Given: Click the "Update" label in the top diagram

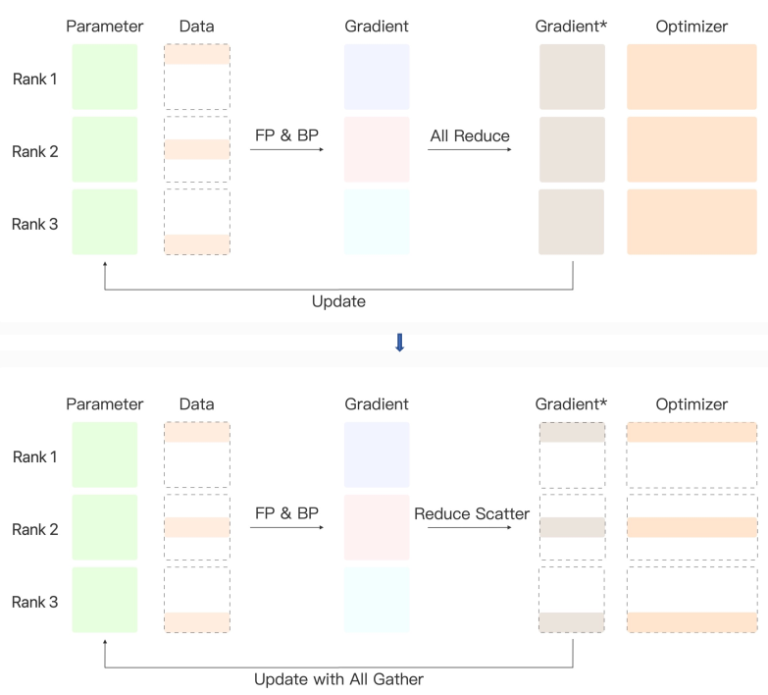Looking at the screenshot, I should pyautogui.click(x=338, y=301).
